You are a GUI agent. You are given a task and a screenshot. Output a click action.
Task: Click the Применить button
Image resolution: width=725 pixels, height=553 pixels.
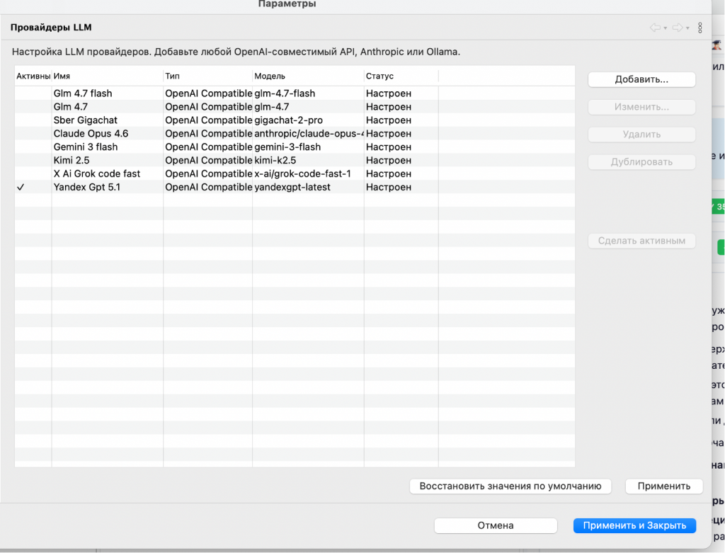pos(663,486)
